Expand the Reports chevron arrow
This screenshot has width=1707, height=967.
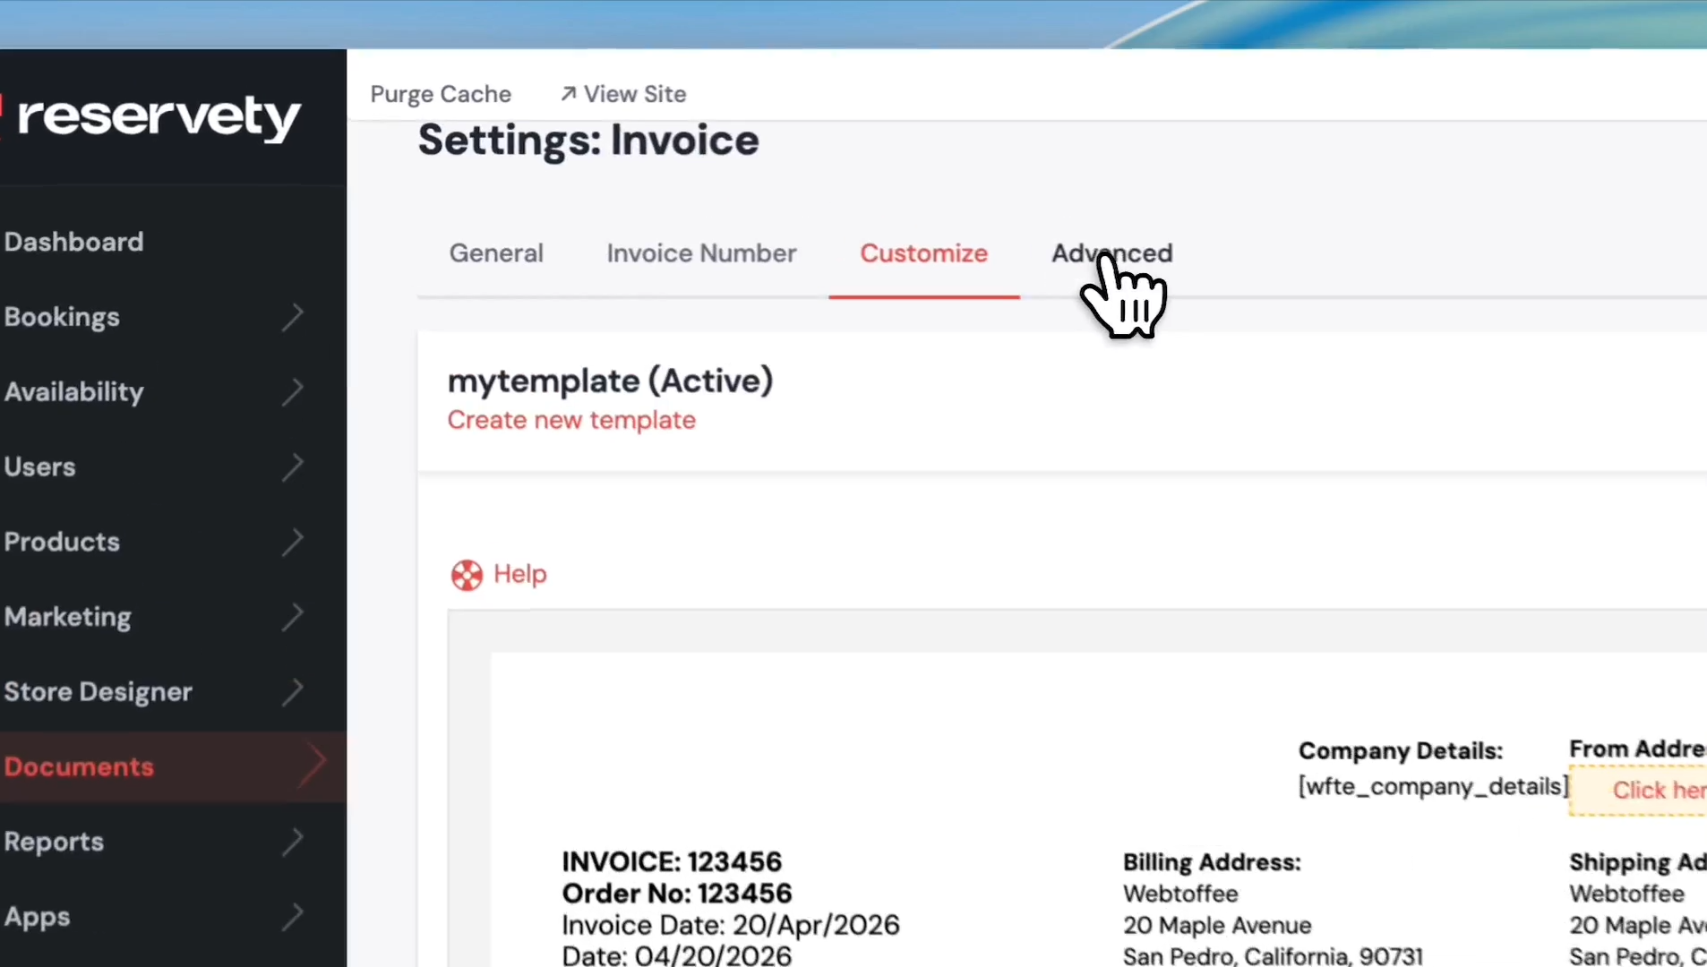point(293,842)
